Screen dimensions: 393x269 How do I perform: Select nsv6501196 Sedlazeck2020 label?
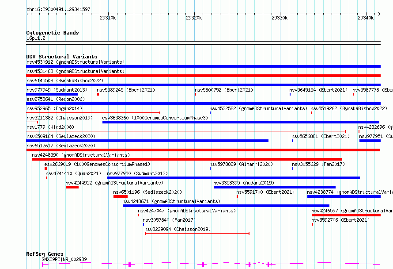click(147, 192)
